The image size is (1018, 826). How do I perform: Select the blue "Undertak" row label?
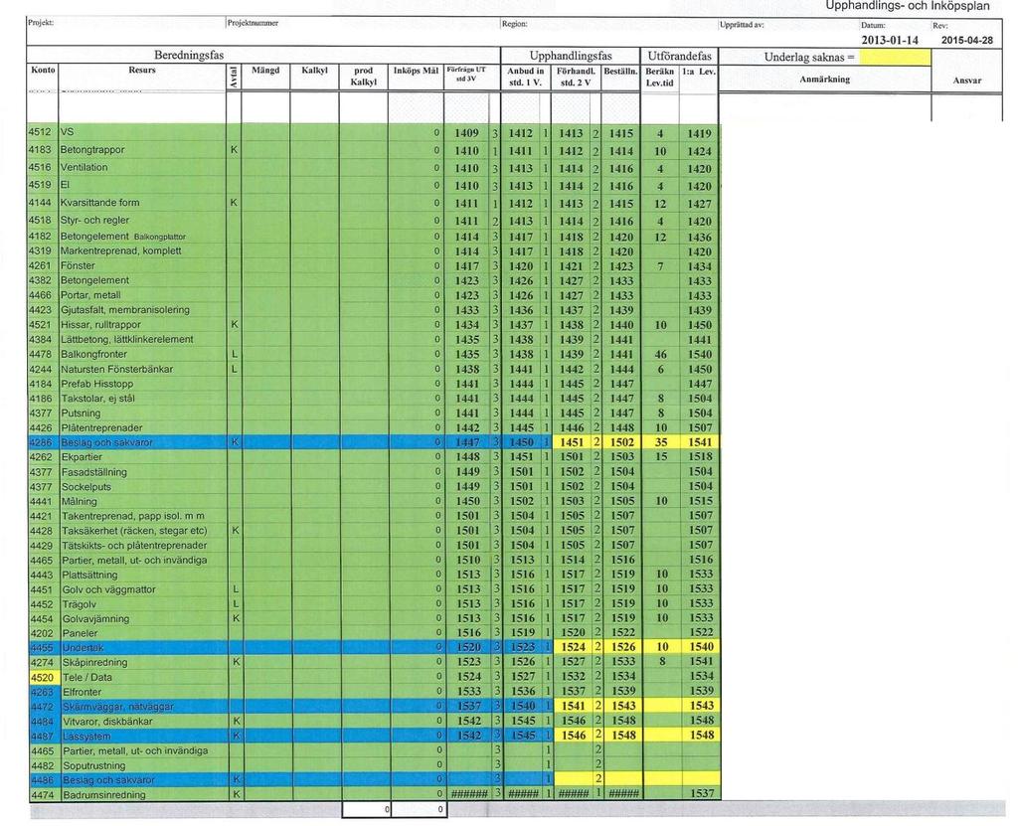point(83,648)
